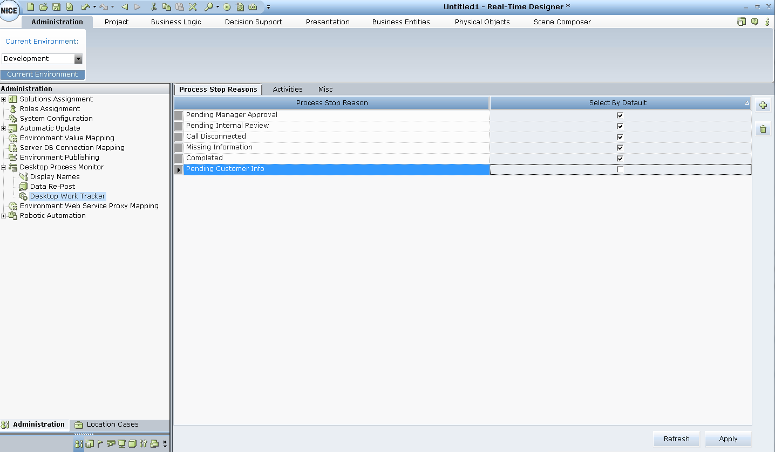This screenshot has width=775, height=452.
Task: Click the validate document checkmark icon
Action: point(70,7)
